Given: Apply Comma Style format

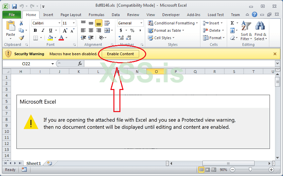Looking at the screenshot, I should (140, 30).
